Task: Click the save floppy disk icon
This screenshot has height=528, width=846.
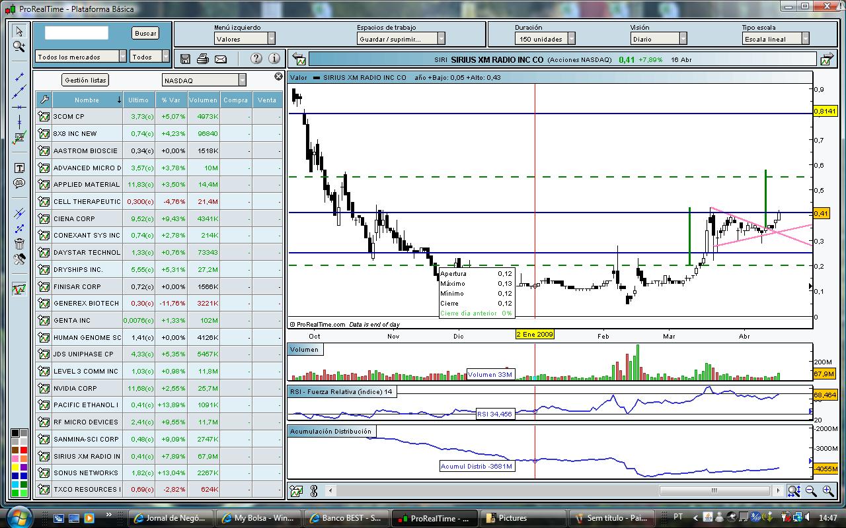Action: [185, 59]
